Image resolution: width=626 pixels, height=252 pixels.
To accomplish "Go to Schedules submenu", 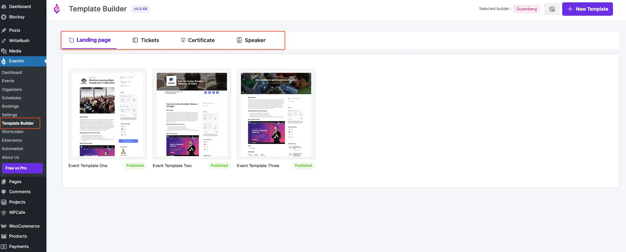I will 11,98.
